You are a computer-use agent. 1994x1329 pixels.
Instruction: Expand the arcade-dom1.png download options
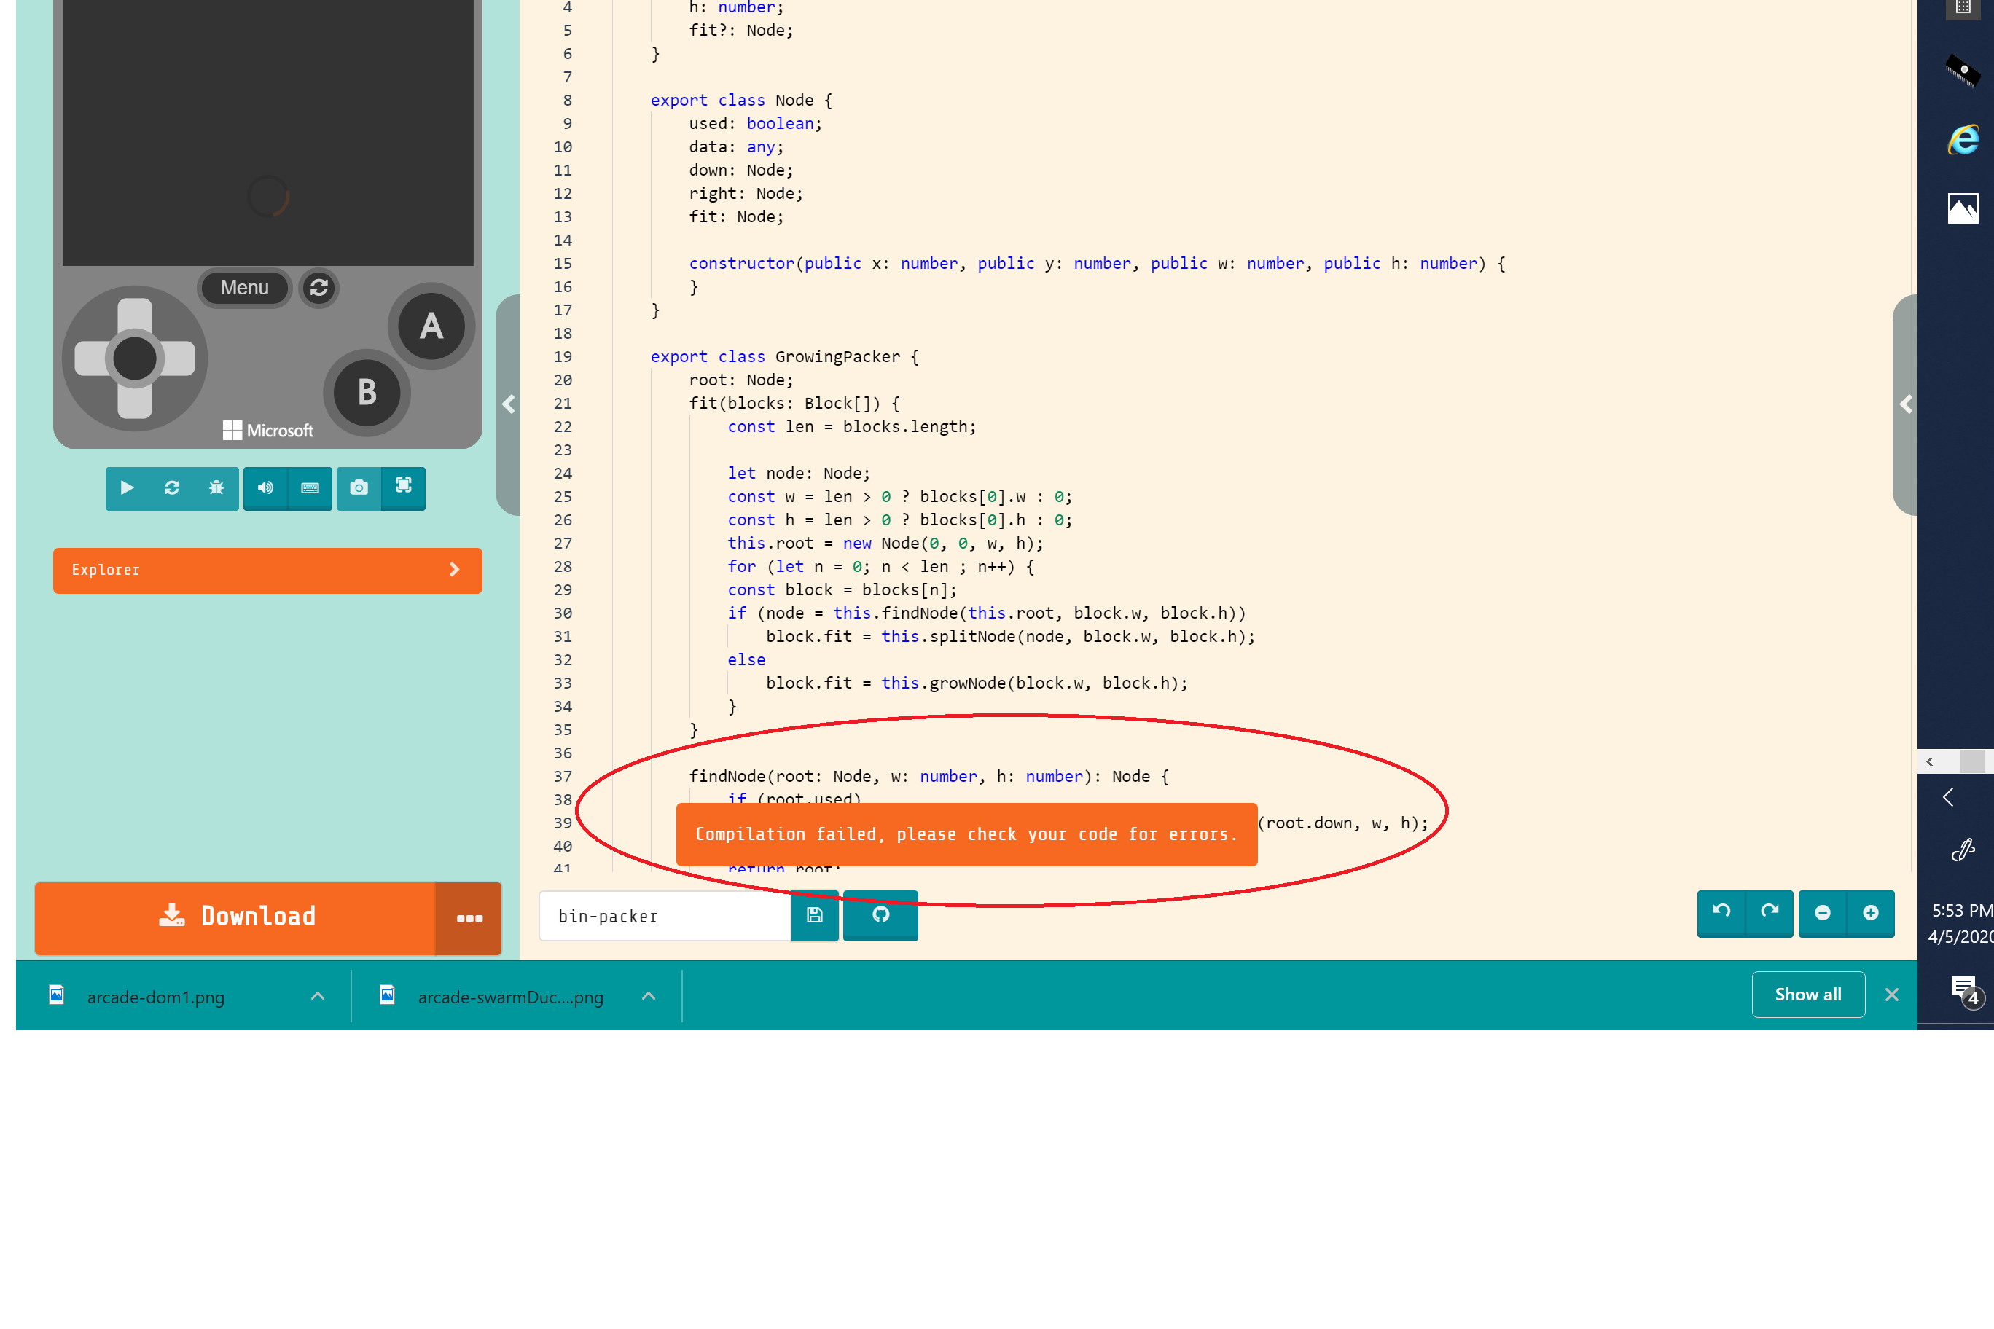(318, 997)
